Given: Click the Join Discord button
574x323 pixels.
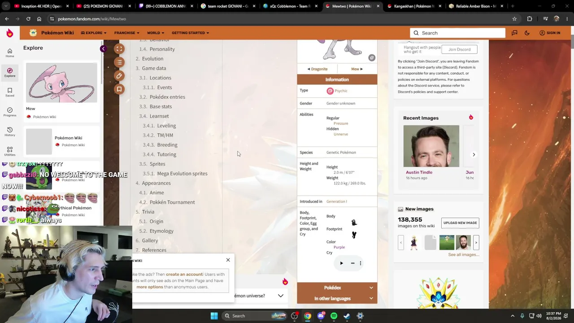Looking at the screenshot, I should click(459, 49).
